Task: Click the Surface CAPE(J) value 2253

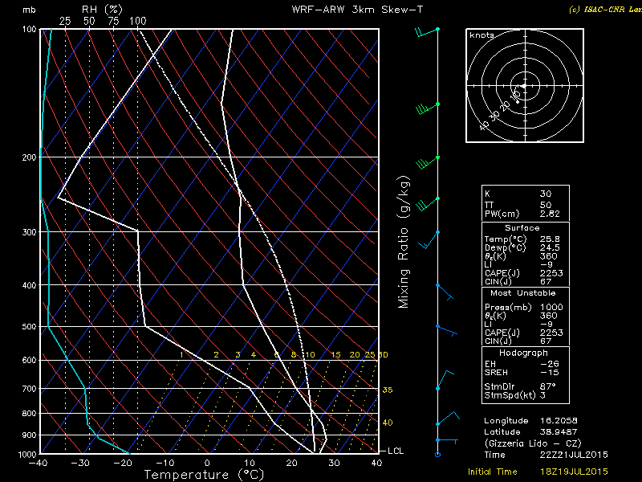Action: click(551, 273)
